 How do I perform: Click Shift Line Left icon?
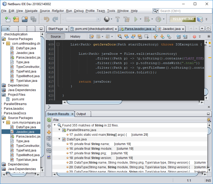tap(178, 36)
